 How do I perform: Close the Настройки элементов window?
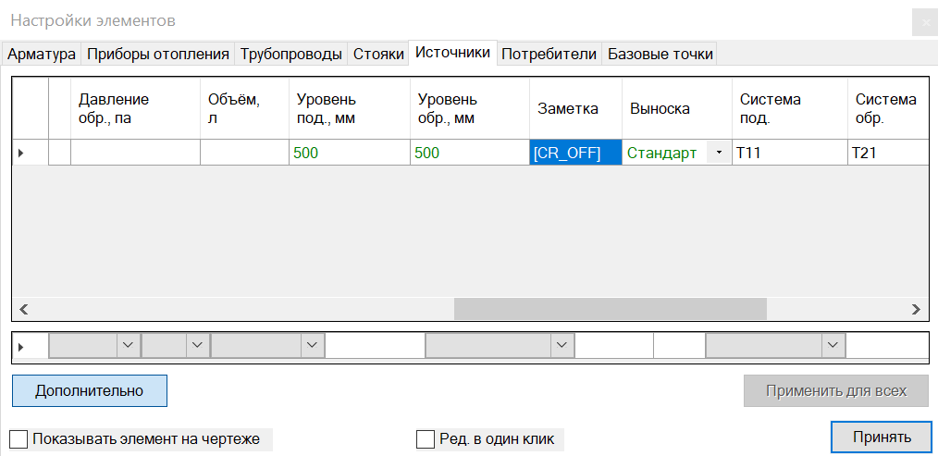[924, 21]
